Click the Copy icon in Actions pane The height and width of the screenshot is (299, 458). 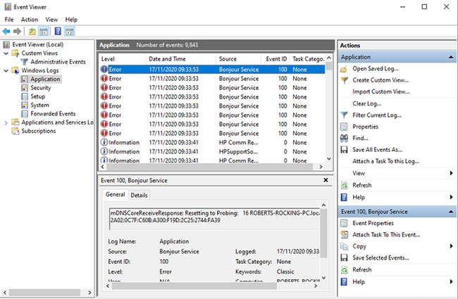(344, 246)
